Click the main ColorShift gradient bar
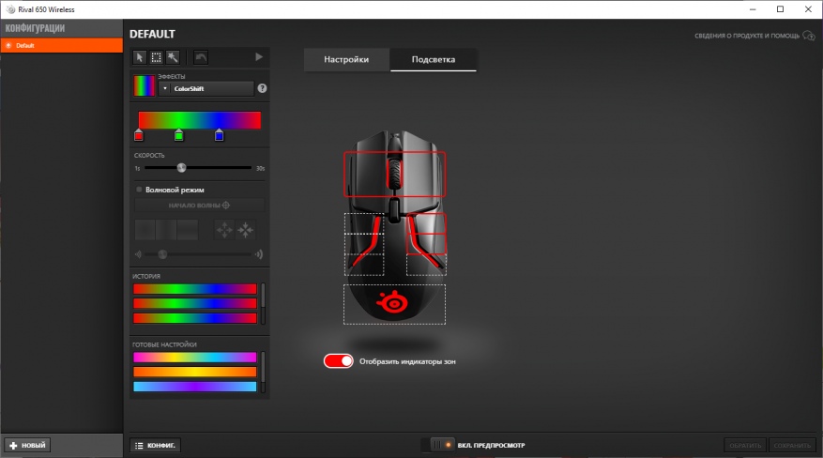823x458 pixels. coord(200,119)
